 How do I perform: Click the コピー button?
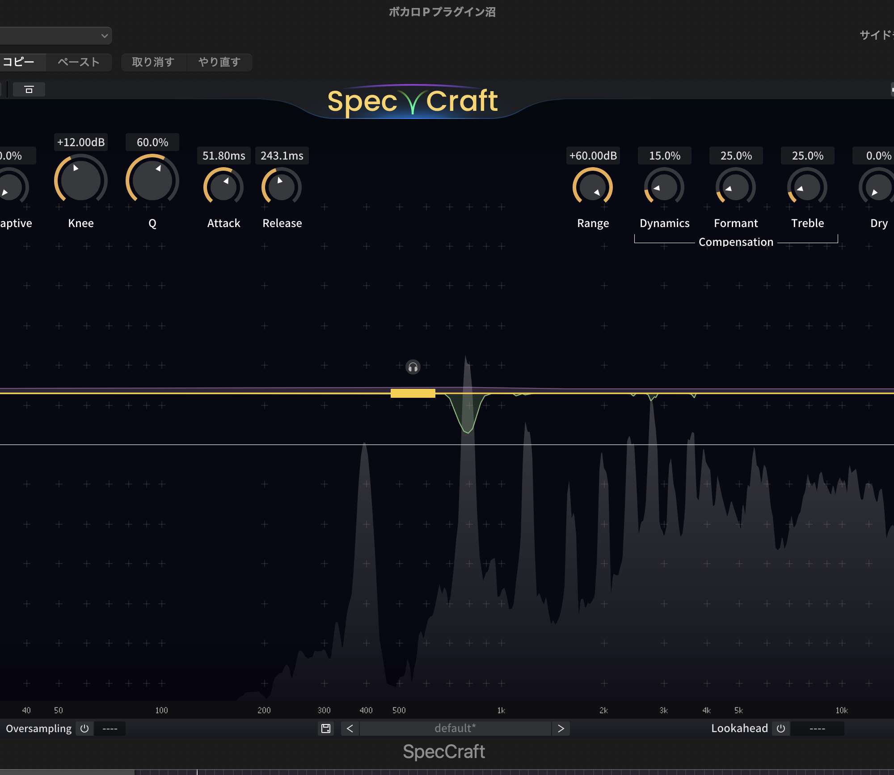coord(22,62)
